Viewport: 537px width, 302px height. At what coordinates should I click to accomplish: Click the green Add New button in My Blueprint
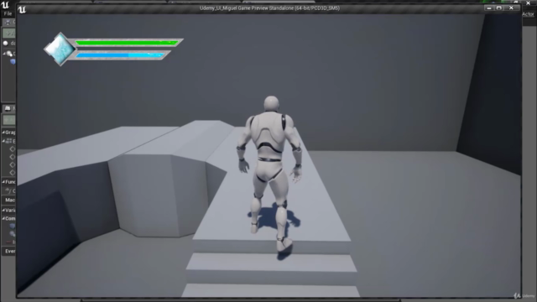[9, 119]
